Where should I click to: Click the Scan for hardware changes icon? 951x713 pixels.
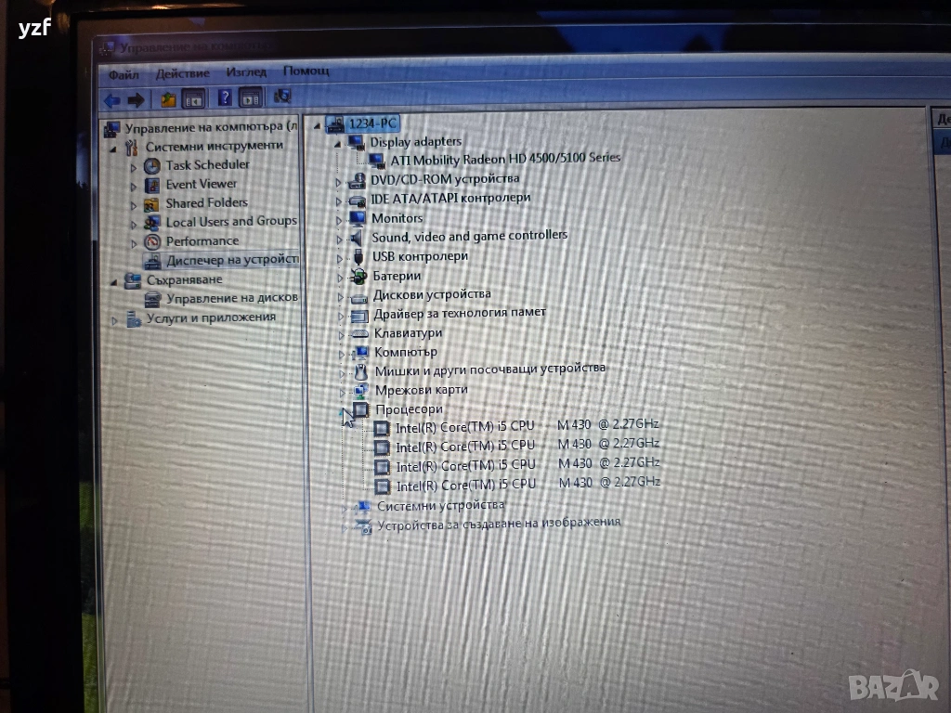(283, 97)
